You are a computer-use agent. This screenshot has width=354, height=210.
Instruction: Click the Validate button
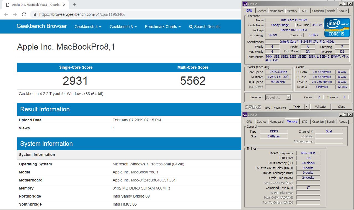point(320,107)
